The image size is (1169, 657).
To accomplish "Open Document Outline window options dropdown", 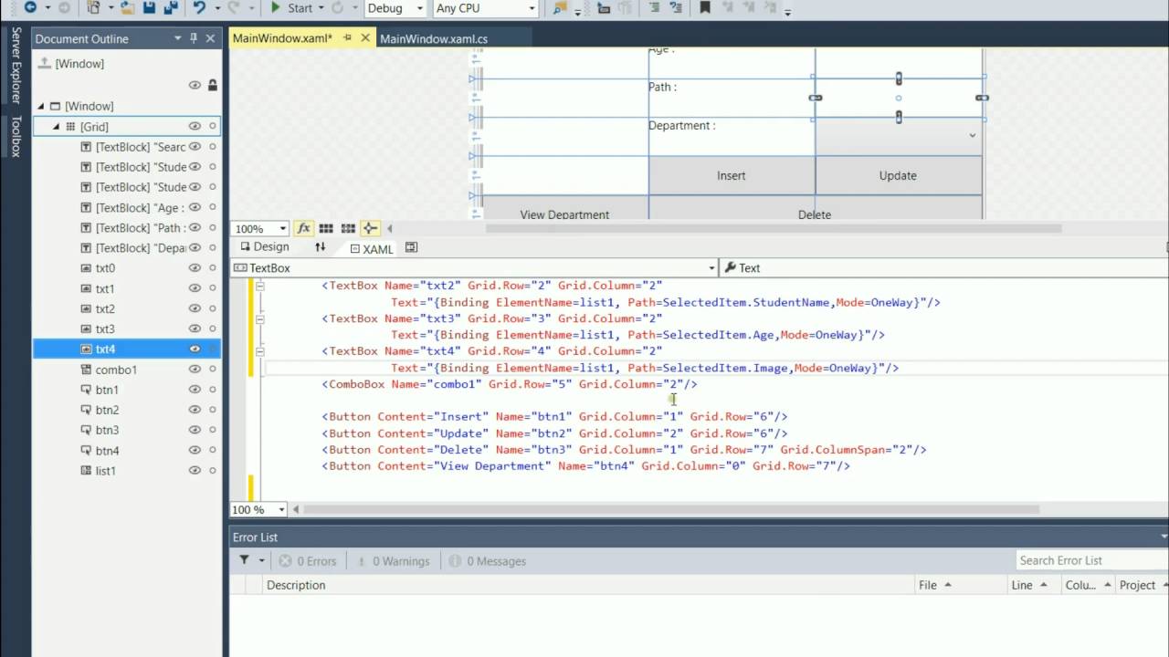I will (178, 38).
